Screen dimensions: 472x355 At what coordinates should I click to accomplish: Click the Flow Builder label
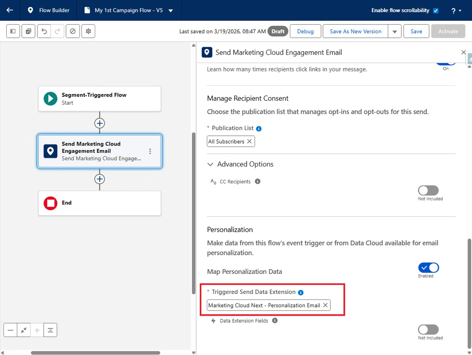click(x=54, y=11)
